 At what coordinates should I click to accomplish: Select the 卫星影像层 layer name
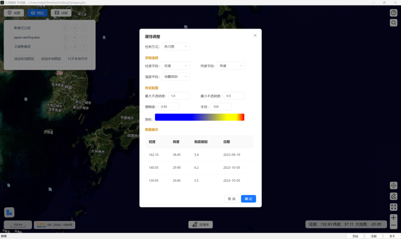(x=22, y=47)
